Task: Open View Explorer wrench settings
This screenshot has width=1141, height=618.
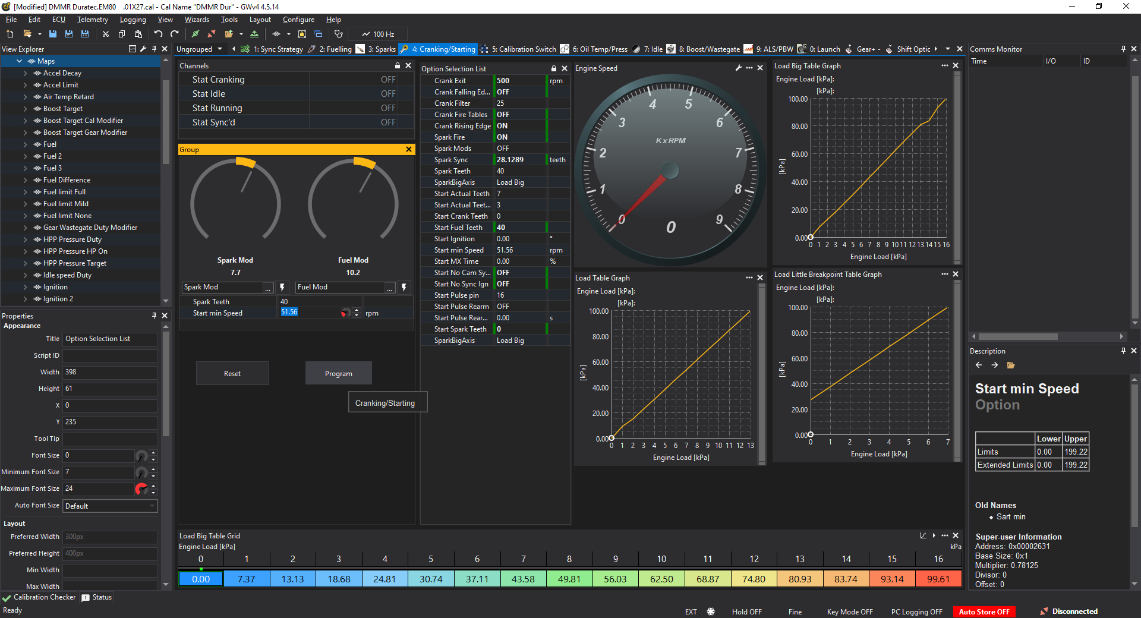Action: [143, 49]
